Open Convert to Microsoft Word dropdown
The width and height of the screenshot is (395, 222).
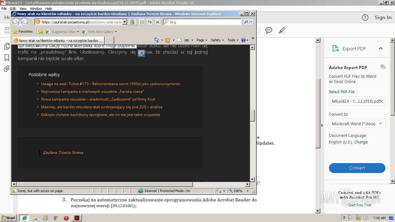point(357,124)
